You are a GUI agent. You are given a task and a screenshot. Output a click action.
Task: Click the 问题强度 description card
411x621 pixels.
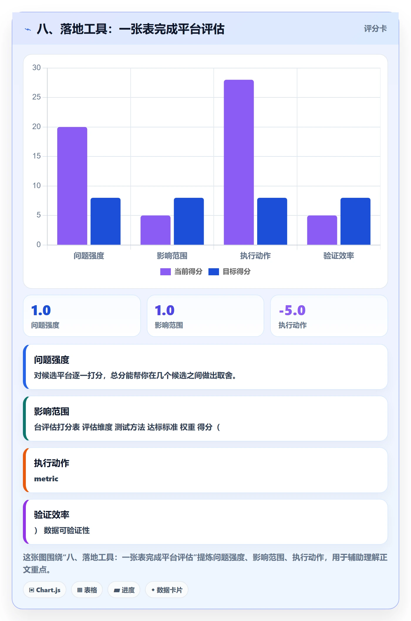pos(206,367)
